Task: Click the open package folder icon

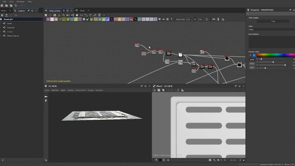Action: tap(6, 6)
